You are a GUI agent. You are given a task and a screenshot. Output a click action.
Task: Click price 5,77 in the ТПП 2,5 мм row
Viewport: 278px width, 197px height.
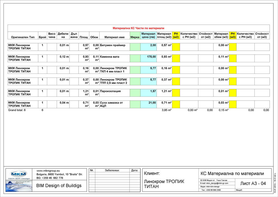(153, 80)
